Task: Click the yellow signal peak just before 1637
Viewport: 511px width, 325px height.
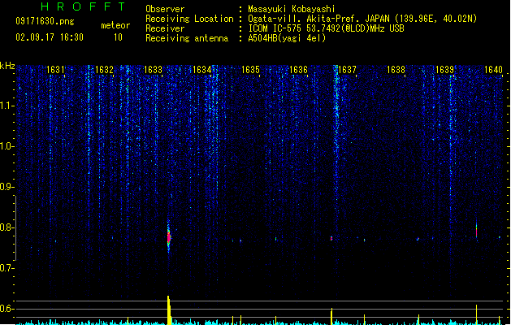Action: click(x=331, y=317)
